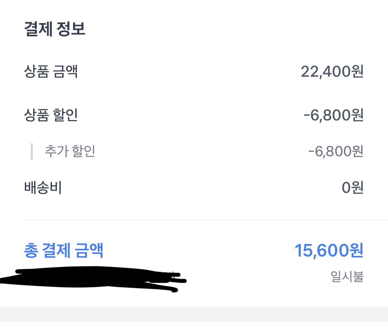Select the 배송비 label
388x333 pixels.
pyautogui.click(x=43, y=187)
